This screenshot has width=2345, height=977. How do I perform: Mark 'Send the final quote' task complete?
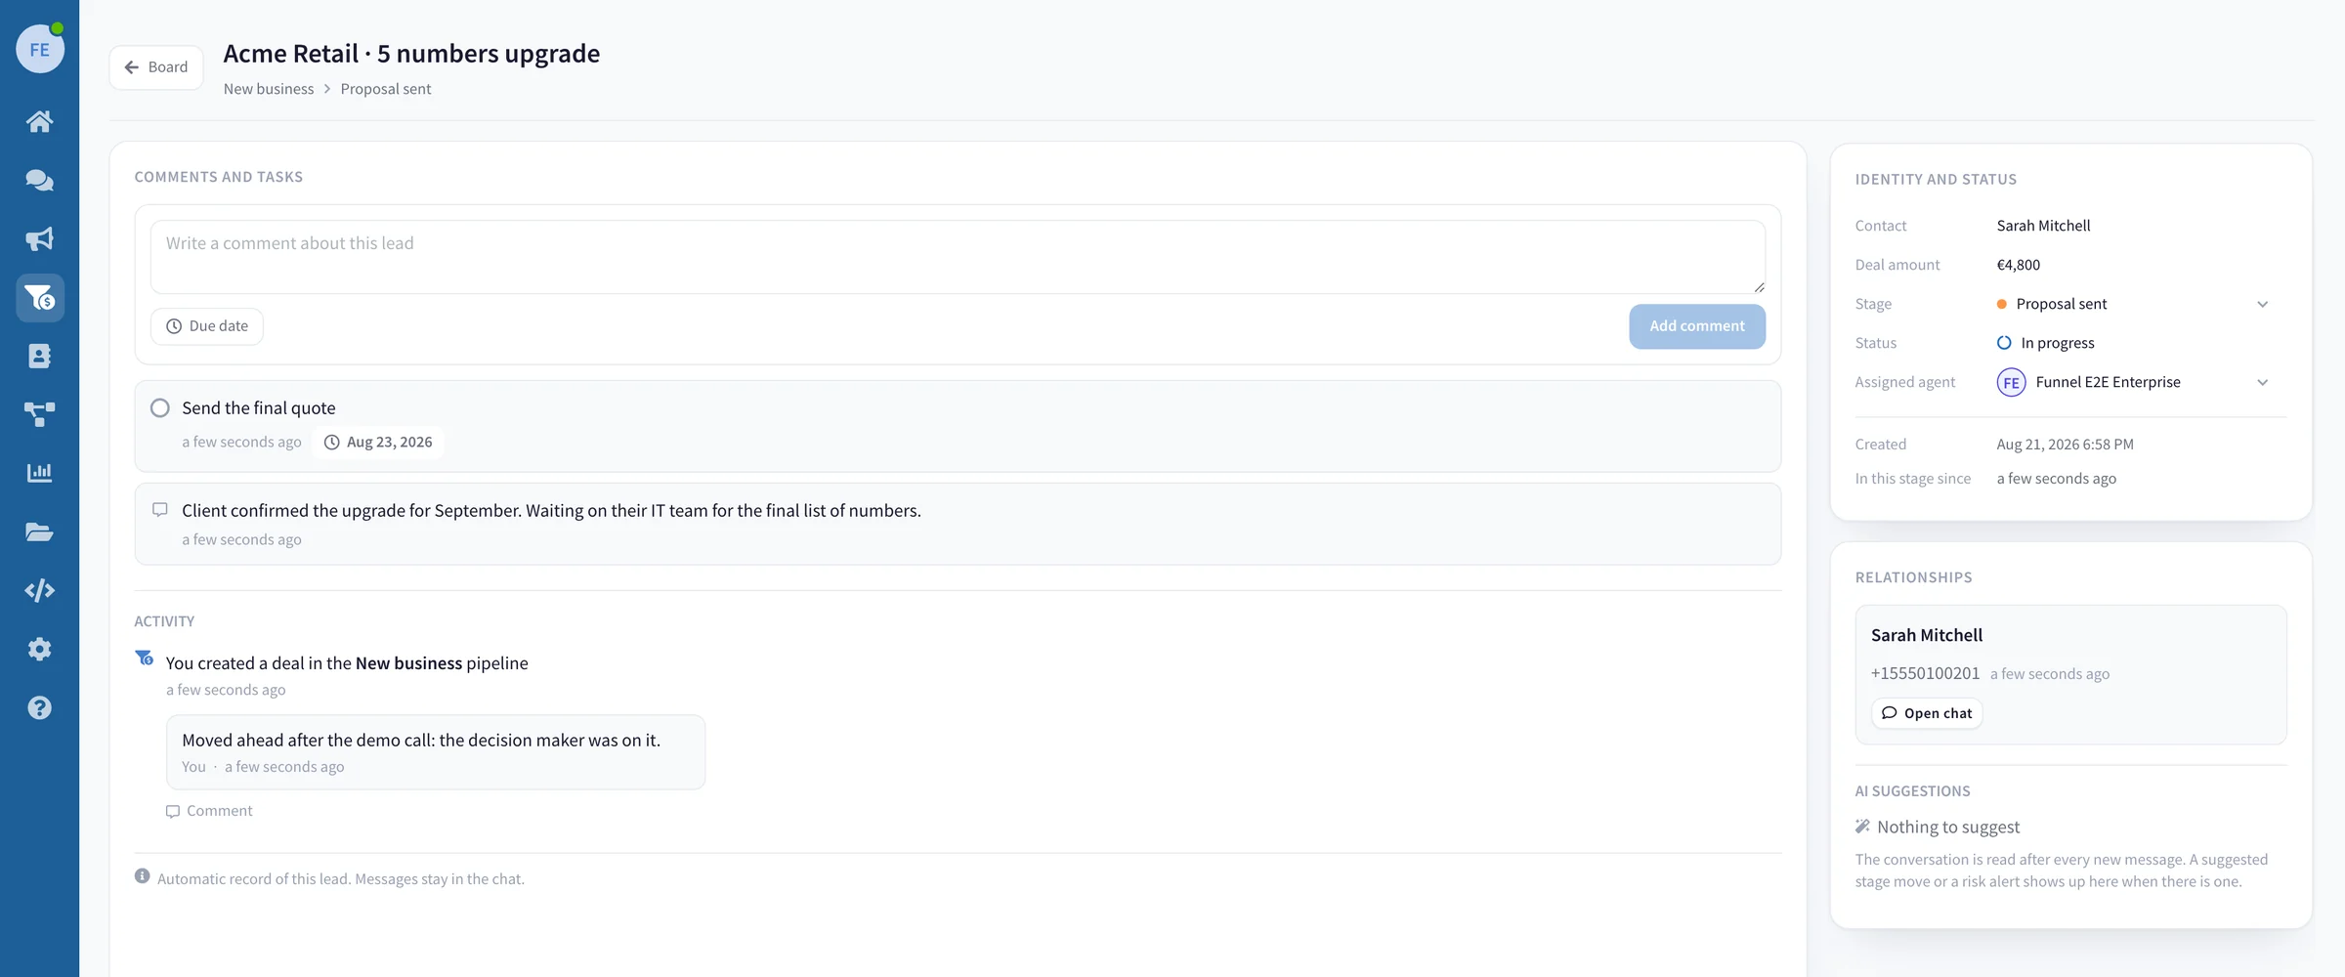tap(160, 408)
